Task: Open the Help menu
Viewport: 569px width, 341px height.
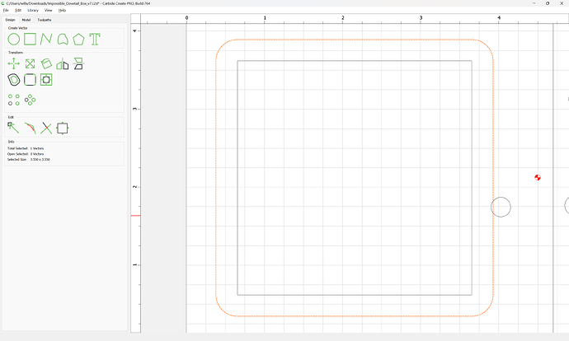Action: click(x=63, y=10)
